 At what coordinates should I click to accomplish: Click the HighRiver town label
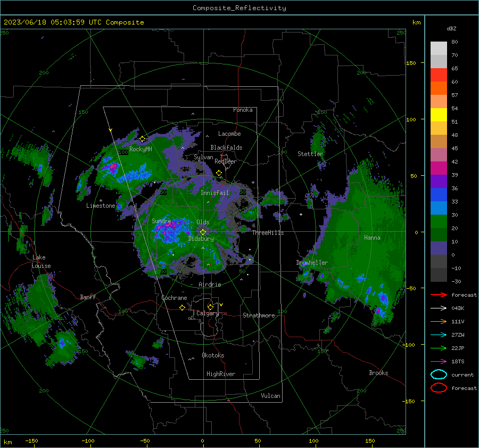pyautogui.click(x=221, y=374)
